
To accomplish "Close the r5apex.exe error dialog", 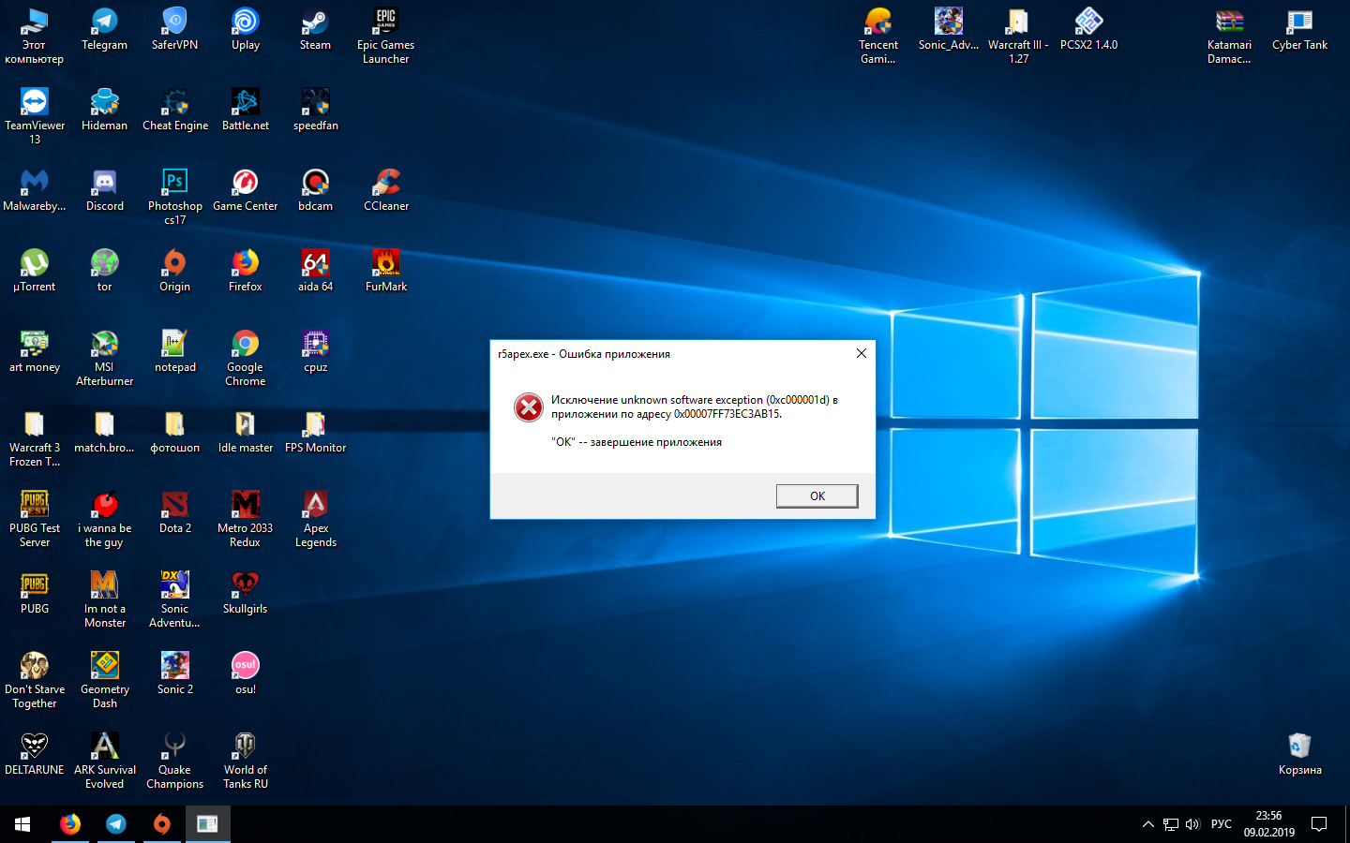I will click(861, 353).
